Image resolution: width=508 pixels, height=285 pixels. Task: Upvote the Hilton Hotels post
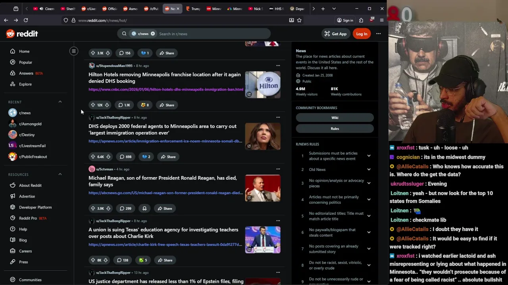coord(93,105)
